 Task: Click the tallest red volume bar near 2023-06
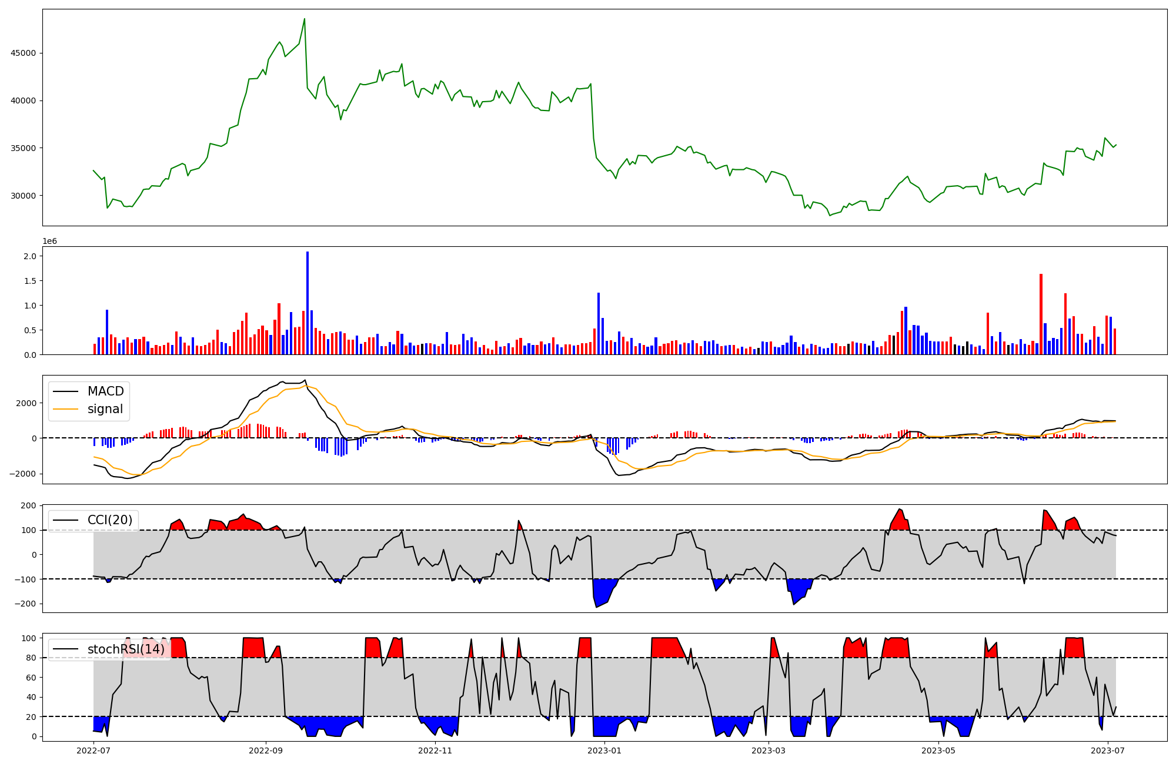pos(1041,314)
